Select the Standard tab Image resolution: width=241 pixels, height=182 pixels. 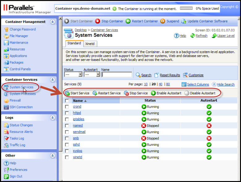tap(74, 43)
